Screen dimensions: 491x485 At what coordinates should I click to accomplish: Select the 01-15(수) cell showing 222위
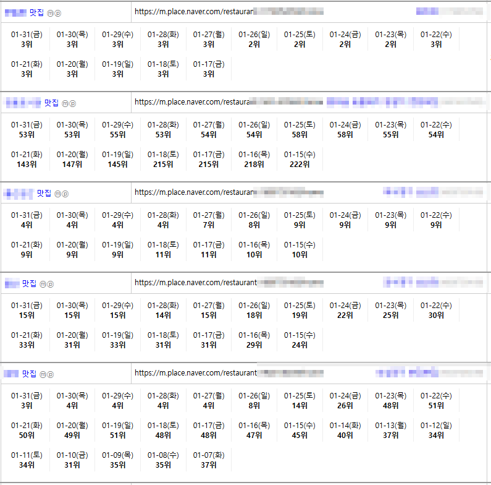coord(300,159)
